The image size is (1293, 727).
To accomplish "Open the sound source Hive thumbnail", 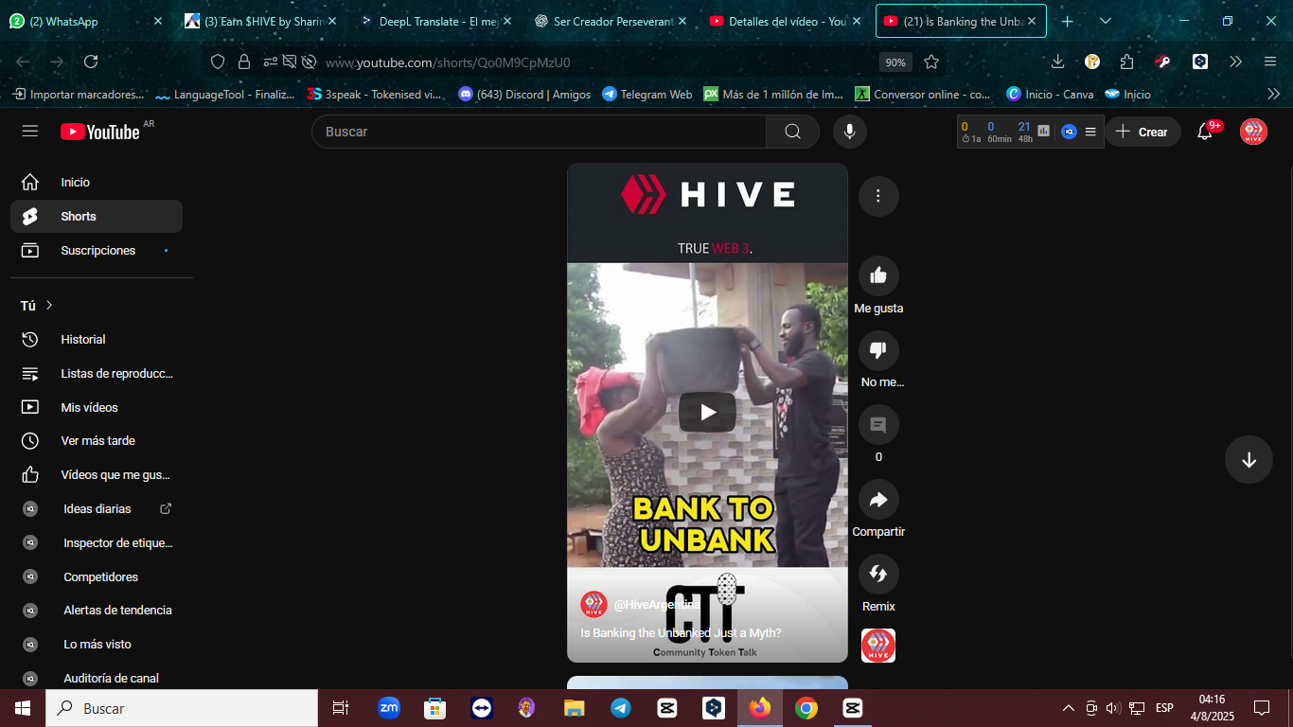I will [878, 646].
